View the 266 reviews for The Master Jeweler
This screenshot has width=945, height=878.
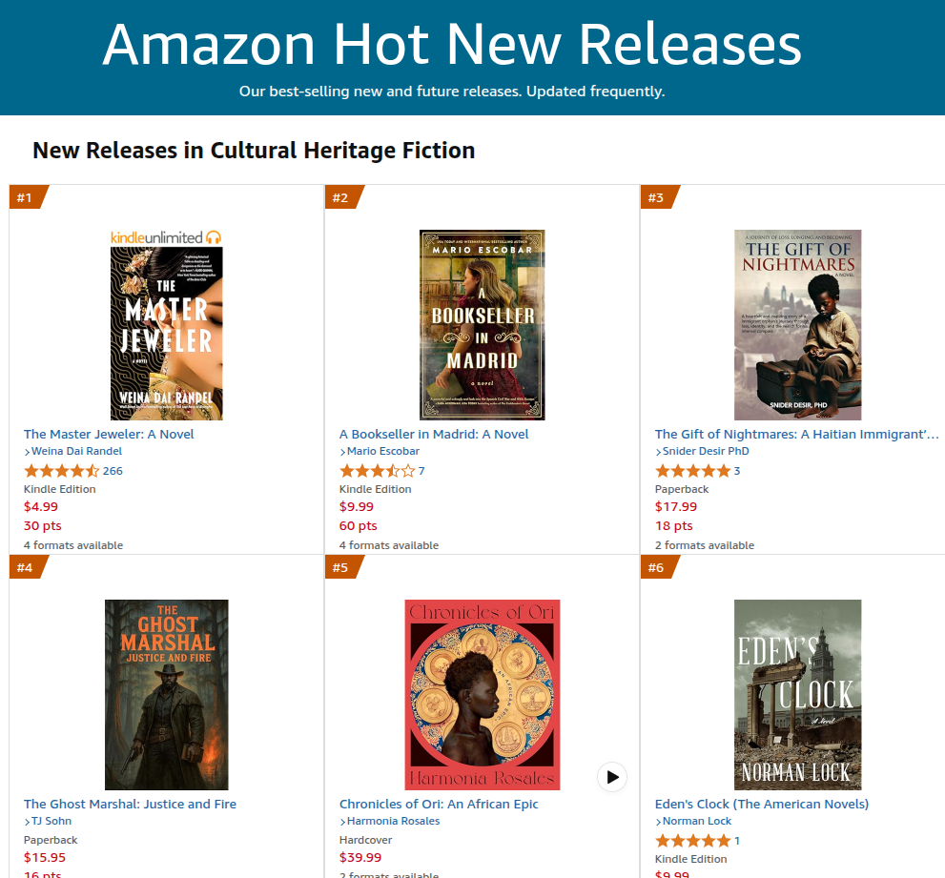[113, 471]
